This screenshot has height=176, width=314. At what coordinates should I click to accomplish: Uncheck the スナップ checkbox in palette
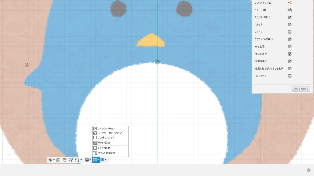[x=290, y=25]
